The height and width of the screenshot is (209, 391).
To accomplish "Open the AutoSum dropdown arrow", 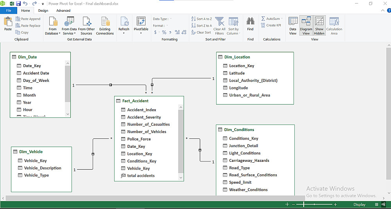I will click(282, 19).
